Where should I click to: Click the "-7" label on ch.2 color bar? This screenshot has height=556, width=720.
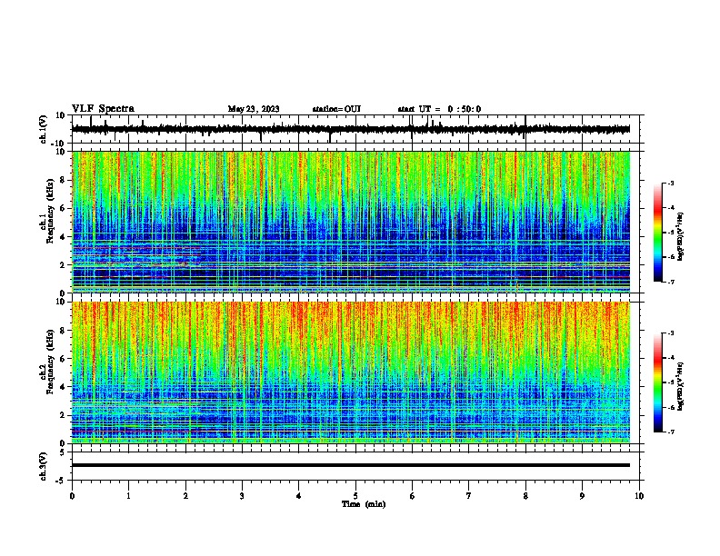click(x=670, y=432)
